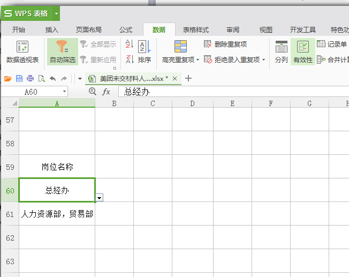The image size is (349, 277).
Task: Select column G header
Action: tap(309, 103)
